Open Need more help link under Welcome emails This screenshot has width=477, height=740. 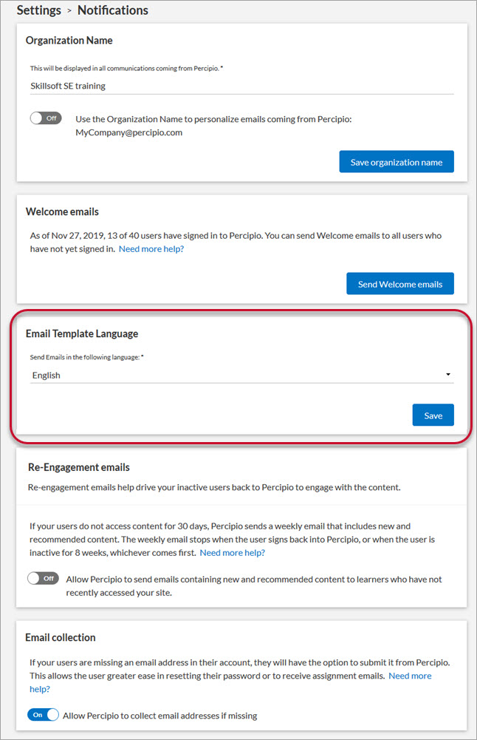point(151,249)
